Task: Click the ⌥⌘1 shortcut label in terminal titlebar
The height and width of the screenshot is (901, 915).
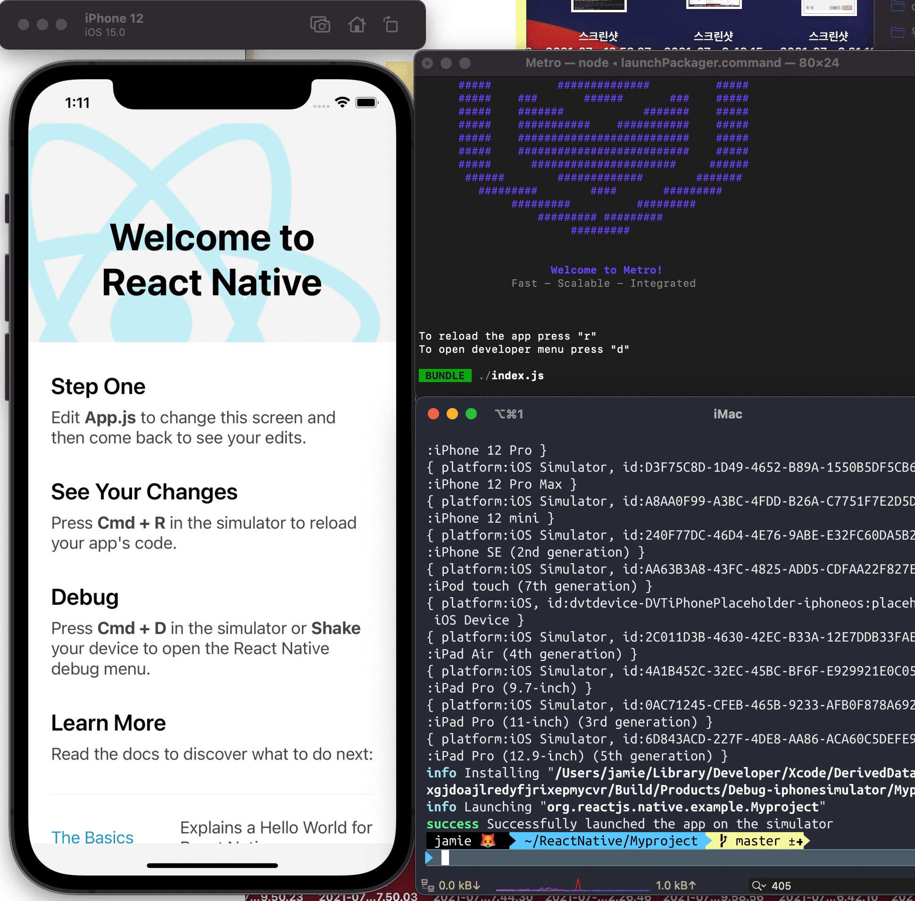Action: 508,414
